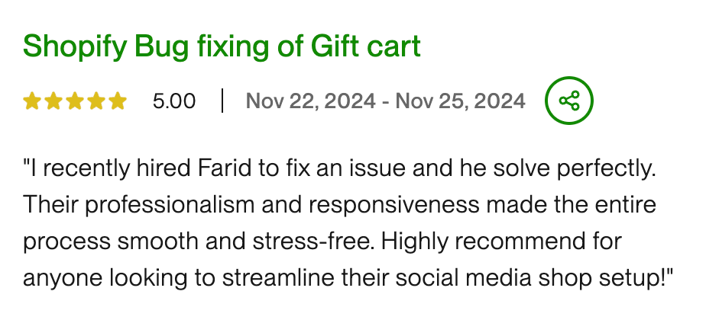
Task: Click the end date Nov 25, 2024
Action: click(460, 101)
